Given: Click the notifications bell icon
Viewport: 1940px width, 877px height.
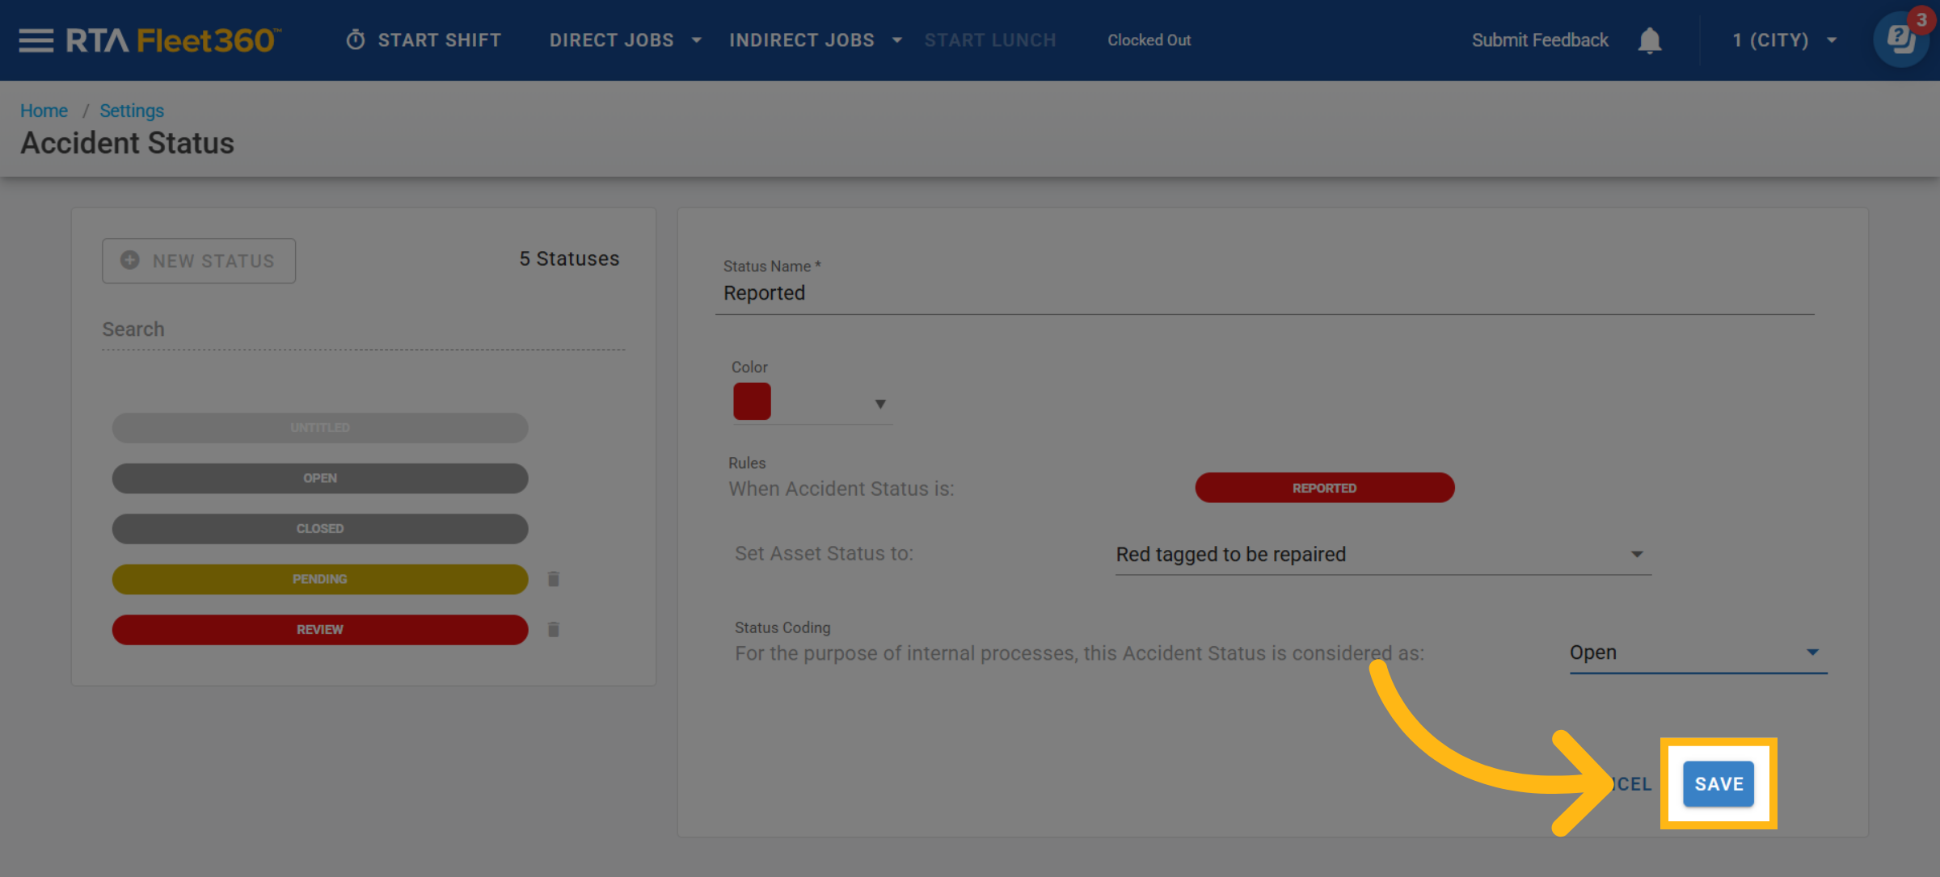Looking at the screenshot, I should point(1649,40).
